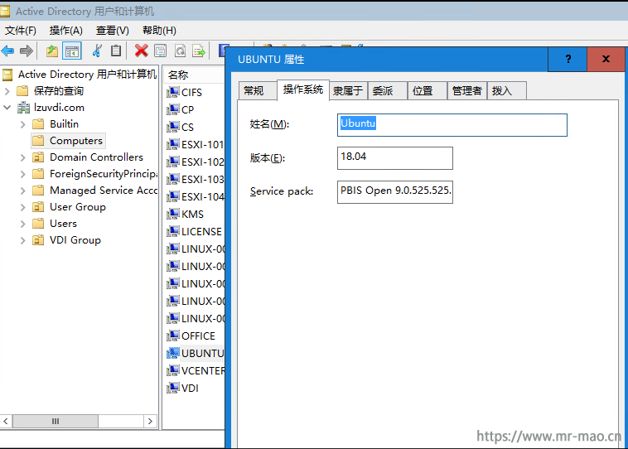Select the VDI computer icon
This screenshot has width=628, height=449.
point(172,388)
